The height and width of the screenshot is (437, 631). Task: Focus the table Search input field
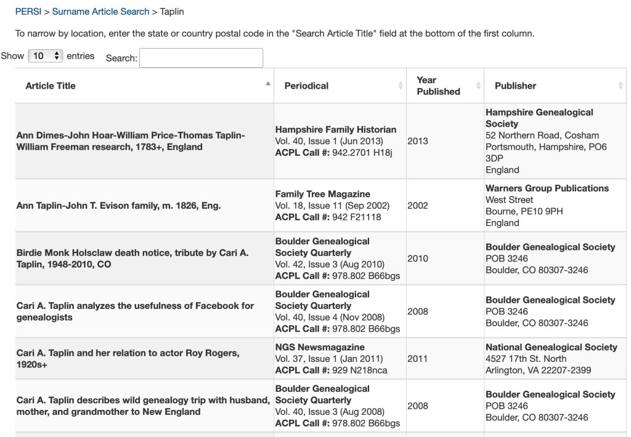coord(202,58)
